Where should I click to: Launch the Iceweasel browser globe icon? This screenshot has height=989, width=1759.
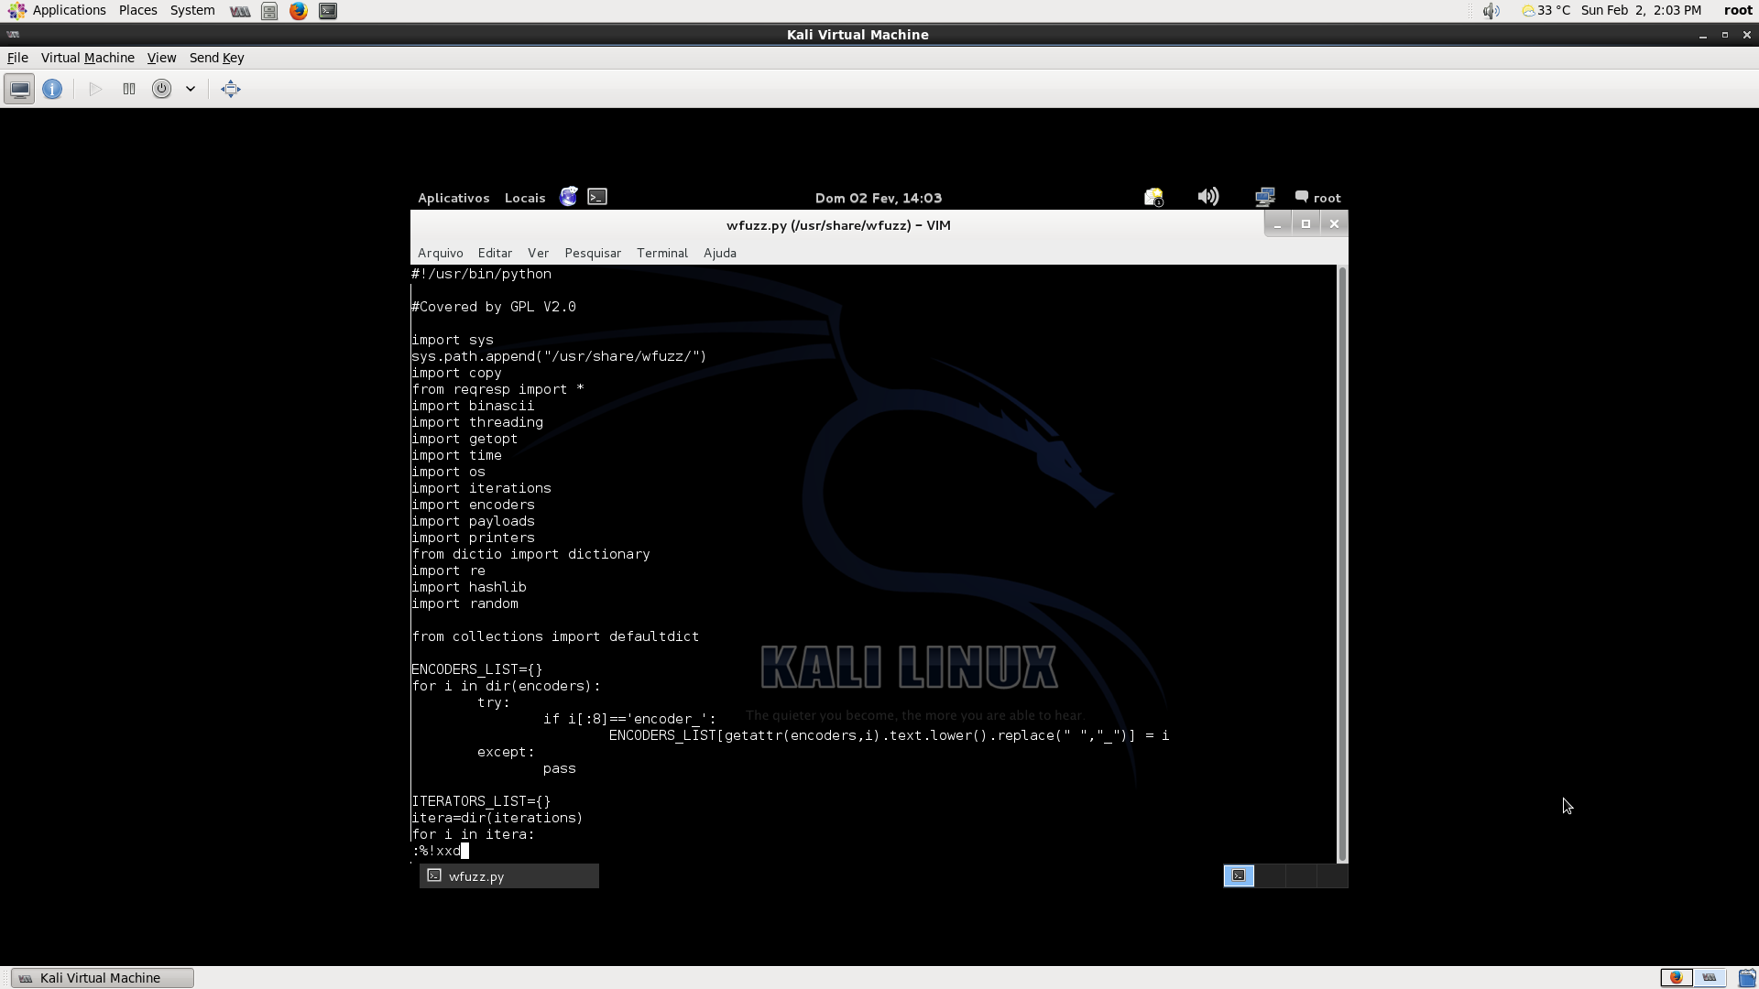569,197
